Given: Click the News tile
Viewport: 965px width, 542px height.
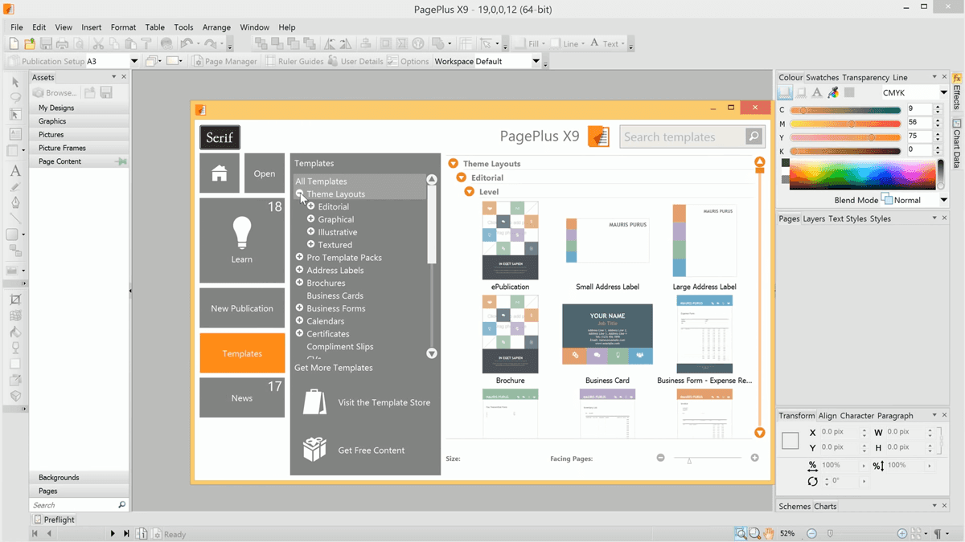Looking at the screenshot, I should click(242, 397).
